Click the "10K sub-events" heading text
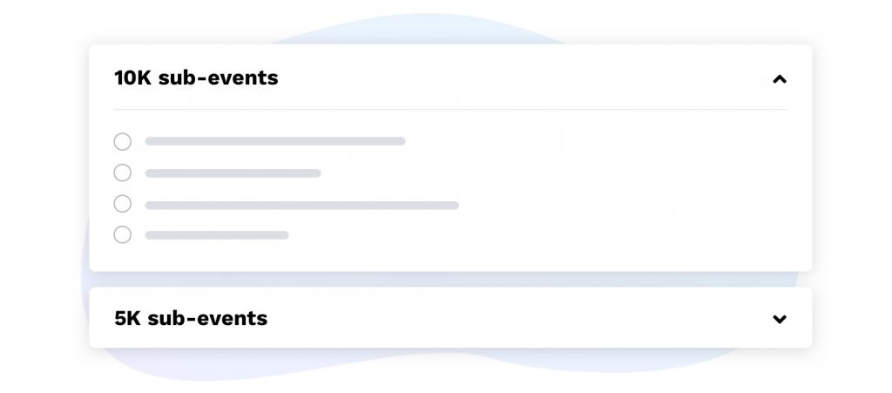This screenshot has width=892, height=393. coord(196,78)
